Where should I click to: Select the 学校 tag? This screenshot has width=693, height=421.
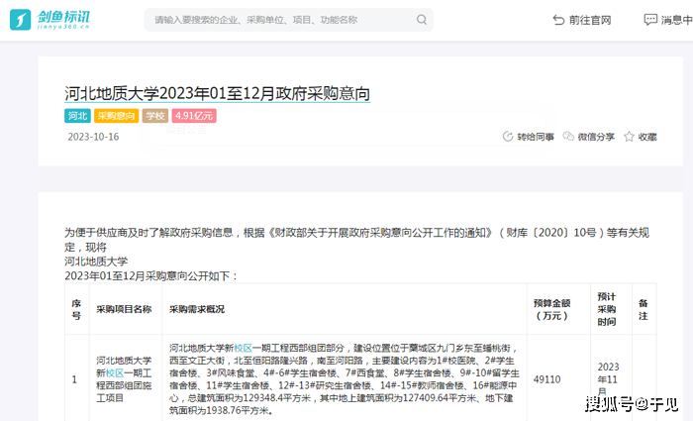tap(155, 116)
